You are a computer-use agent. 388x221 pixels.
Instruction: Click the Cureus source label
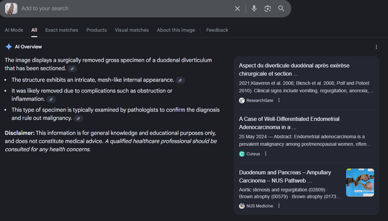253,154
